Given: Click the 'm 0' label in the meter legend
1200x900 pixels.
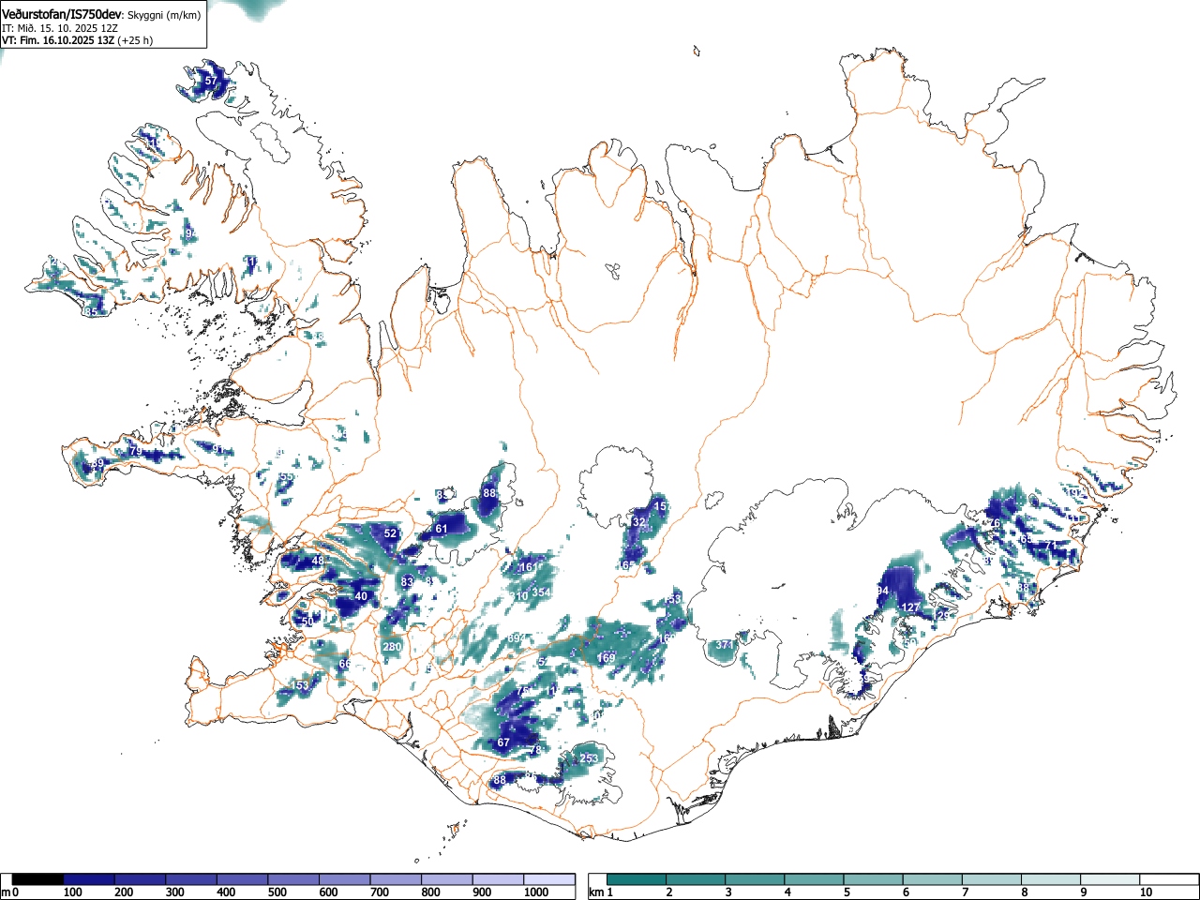Looking at the screenshot, I should tap(10, 892).
